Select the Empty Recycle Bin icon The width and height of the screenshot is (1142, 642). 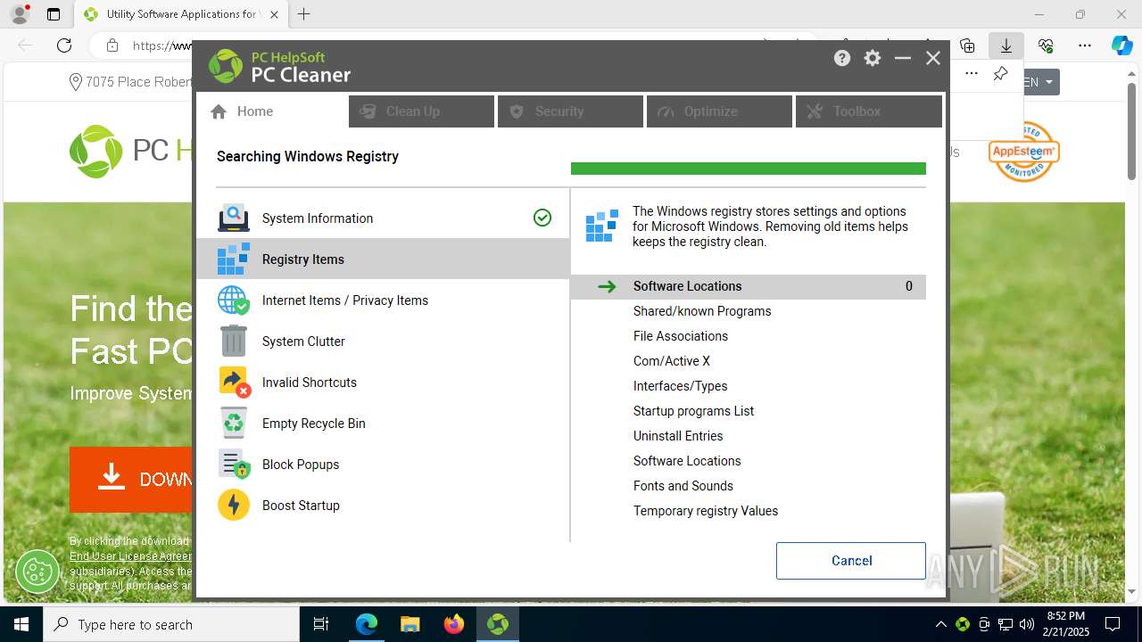(234, 424)
